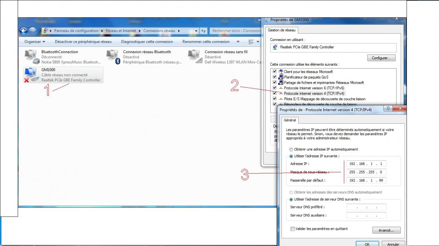Select Obtenir une adresse IP automatiquement
This screenshot has height=246, width=439.
pyautogui.click(x=291, y=149)
